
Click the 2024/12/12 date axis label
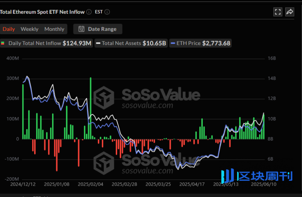click(x=23, y=184)
